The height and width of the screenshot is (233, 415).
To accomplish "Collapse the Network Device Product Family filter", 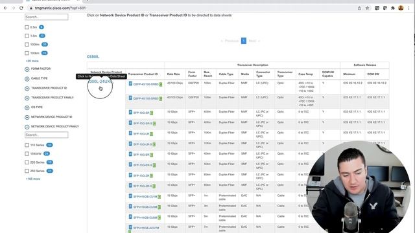I will (x=27, y=127).
